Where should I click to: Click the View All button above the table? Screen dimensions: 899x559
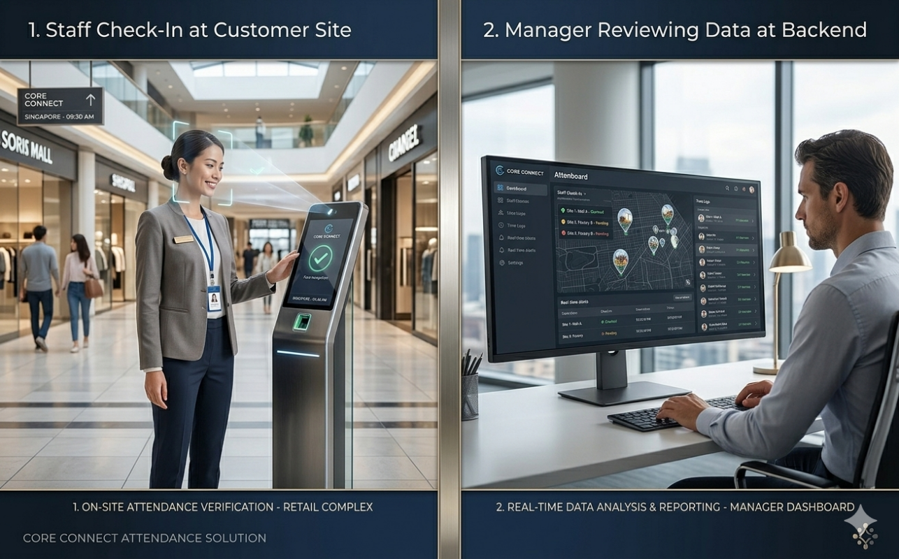[682, 297]
